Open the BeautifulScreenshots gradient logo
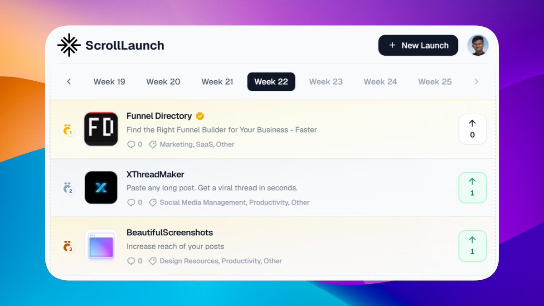The height and width of the screenshot is (306, 544). pyautogui.click(x=101, y=246)
